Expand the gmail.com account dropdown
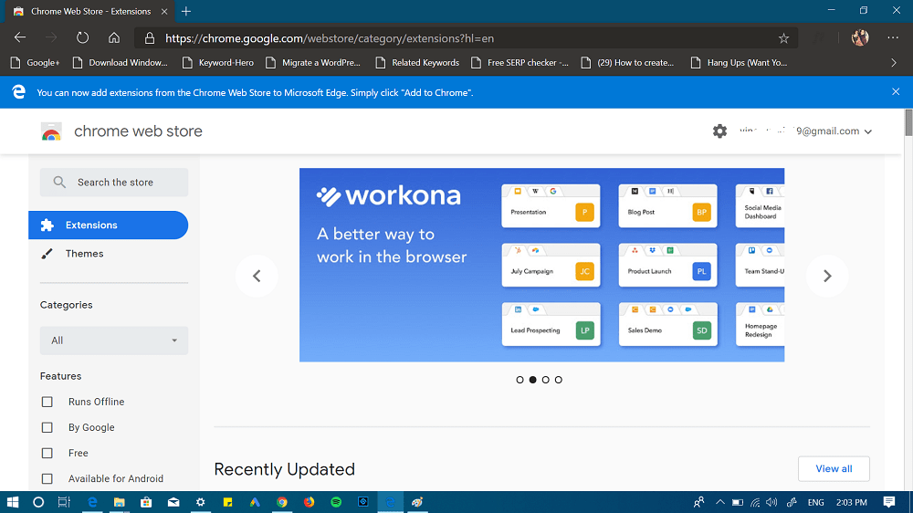This screenshot has width=913, height=513. [868, 131]
